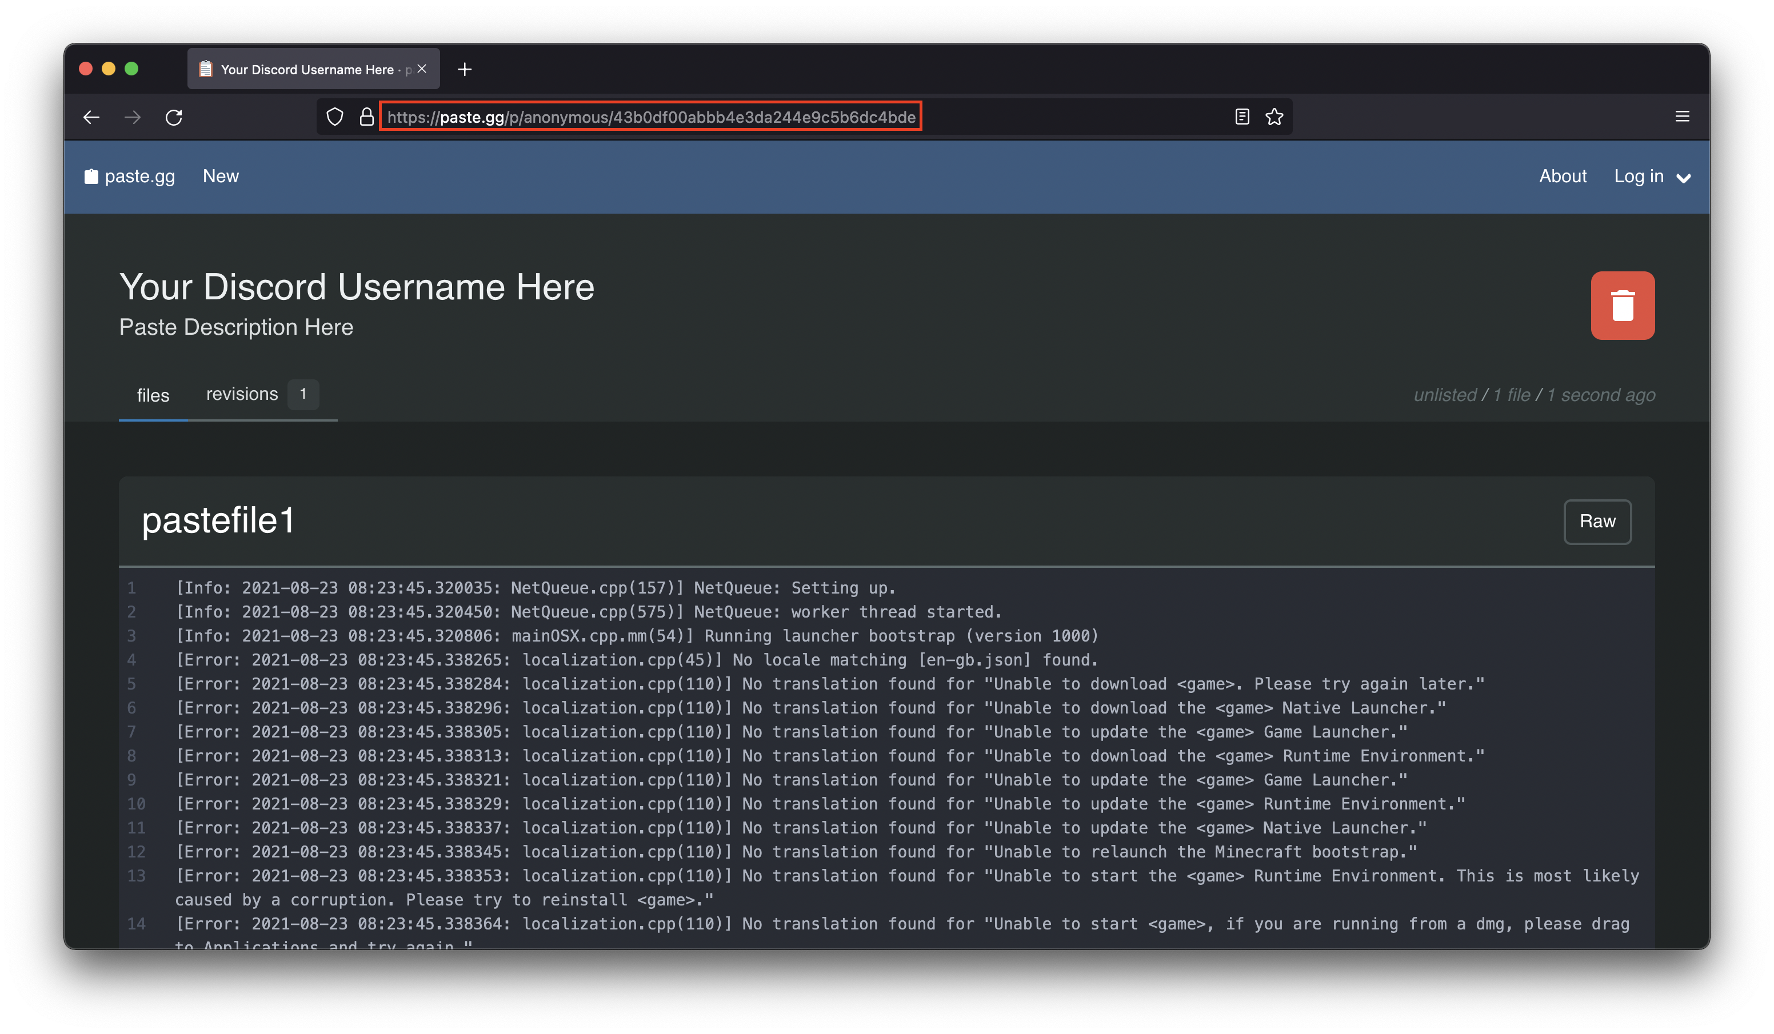Open the Raw view of pastefile1
1774x1034 pixels.
click(1597, 522)
